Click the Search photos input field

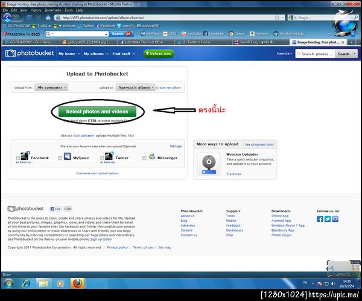(x=315, y=54)
